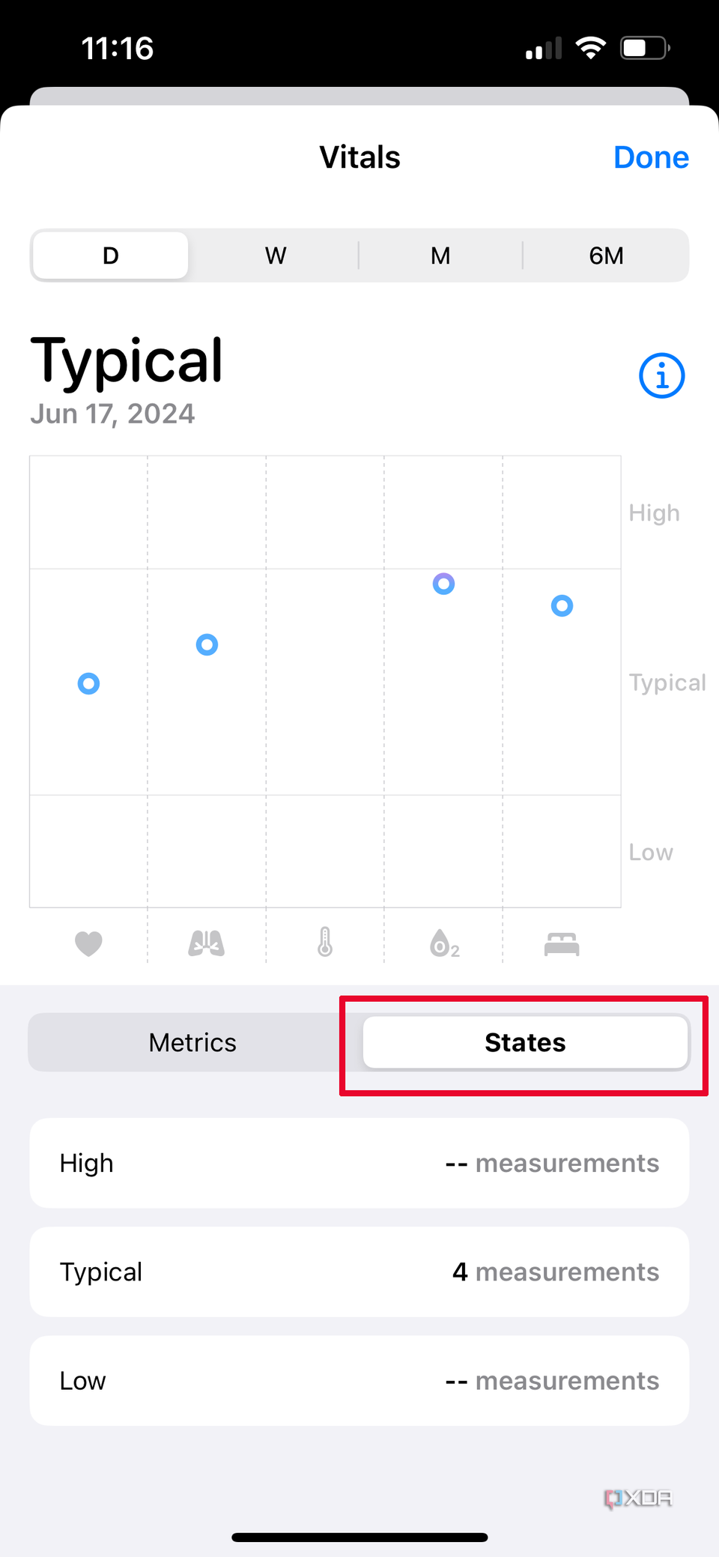This screenshot has height=1557, width=719.
Task: Tap the Wi-Fi indicator in the status bar
Action: [590, 46]
